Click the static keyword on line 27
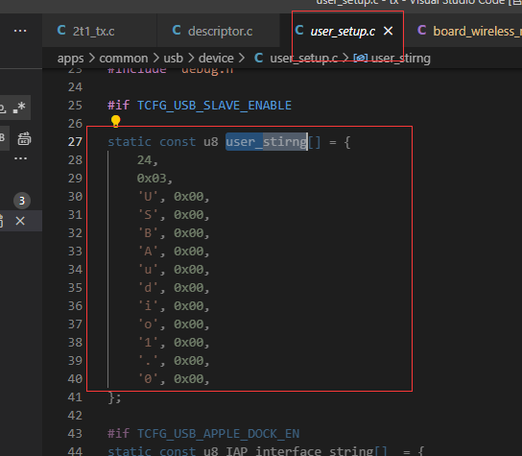 pyautogui.click(x=130, y=142)
